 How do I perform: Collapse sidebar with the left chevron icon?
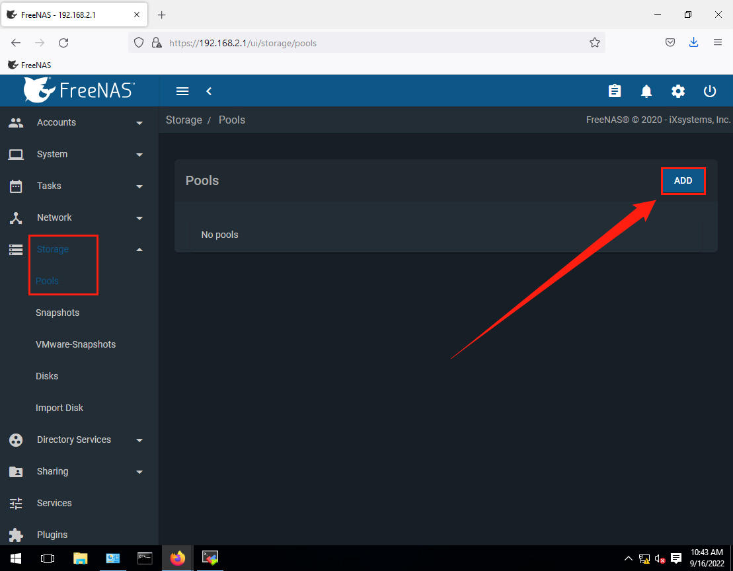209,91
